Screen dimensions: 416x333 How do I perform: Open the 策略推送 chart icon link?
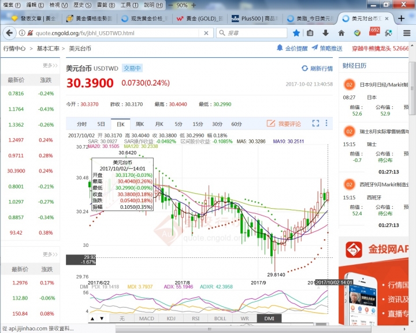pyautogui.click(x=314, y=48)
